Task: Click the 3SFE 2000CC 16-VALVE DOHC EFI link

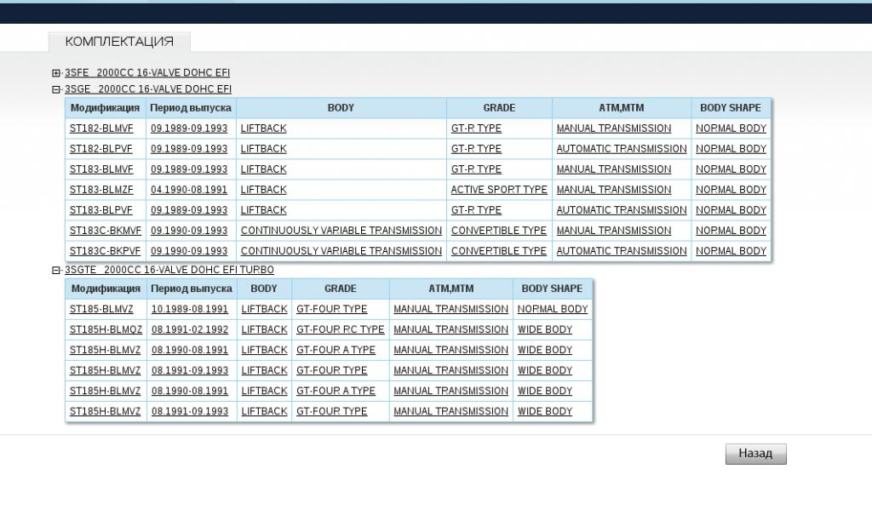Action: click(147, 73)
